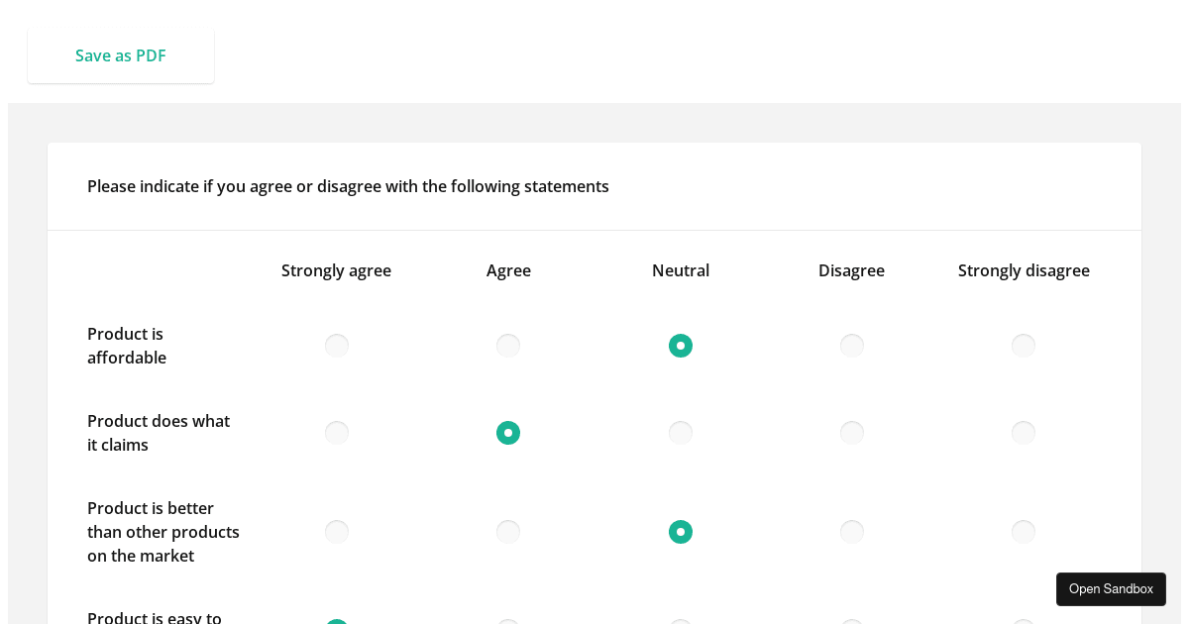Mark Disagree for Product is better than others

pos(851,532)
